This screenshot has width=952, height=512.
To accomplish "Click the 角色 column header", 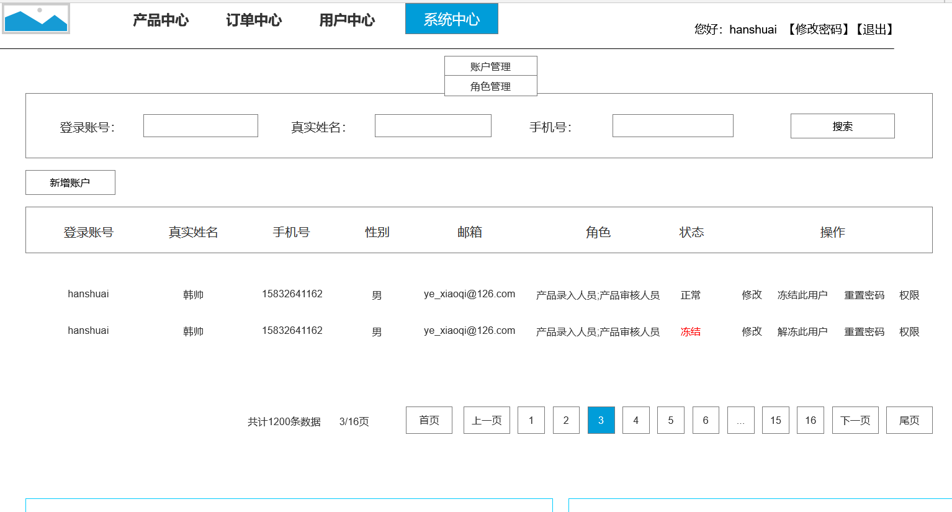I will pos(598,232).
